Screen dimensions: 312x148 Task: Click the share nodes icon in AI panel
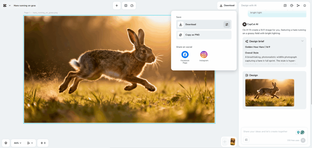tap(298, 5)
